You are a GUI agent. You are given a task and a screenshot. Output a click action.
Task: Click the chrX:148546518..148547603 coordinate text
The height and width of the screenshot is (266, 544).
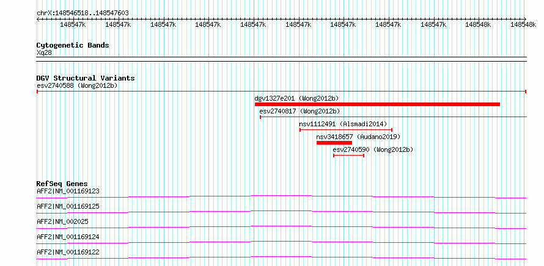click(83, 13)
